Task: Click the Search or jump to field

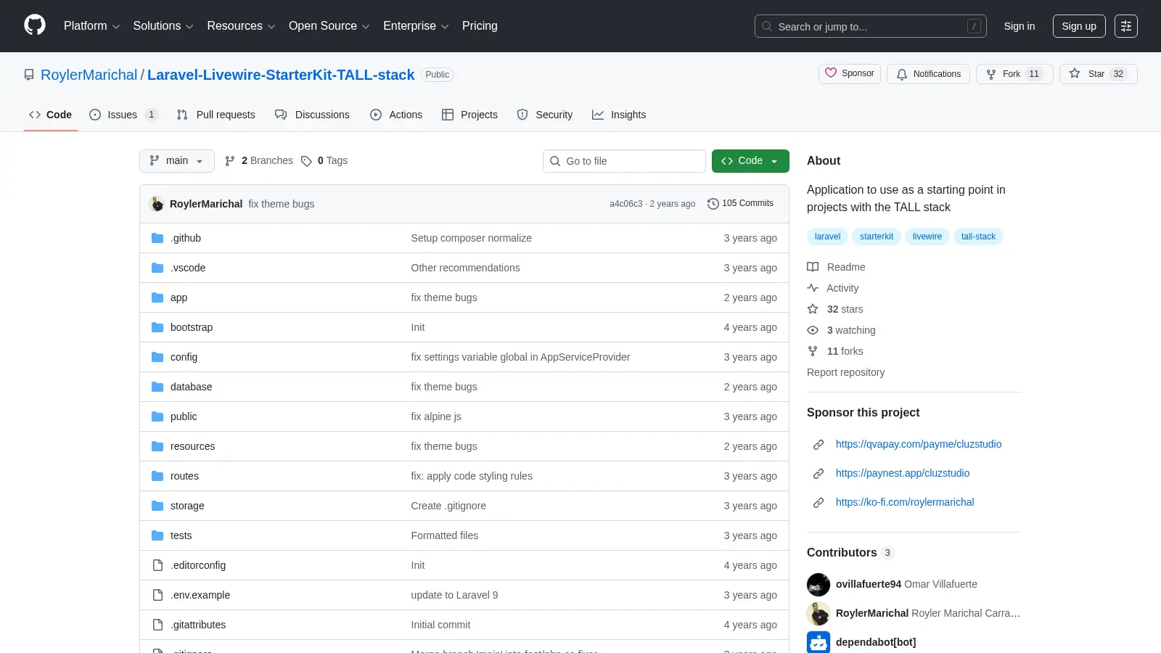Action: coord(871,26)
